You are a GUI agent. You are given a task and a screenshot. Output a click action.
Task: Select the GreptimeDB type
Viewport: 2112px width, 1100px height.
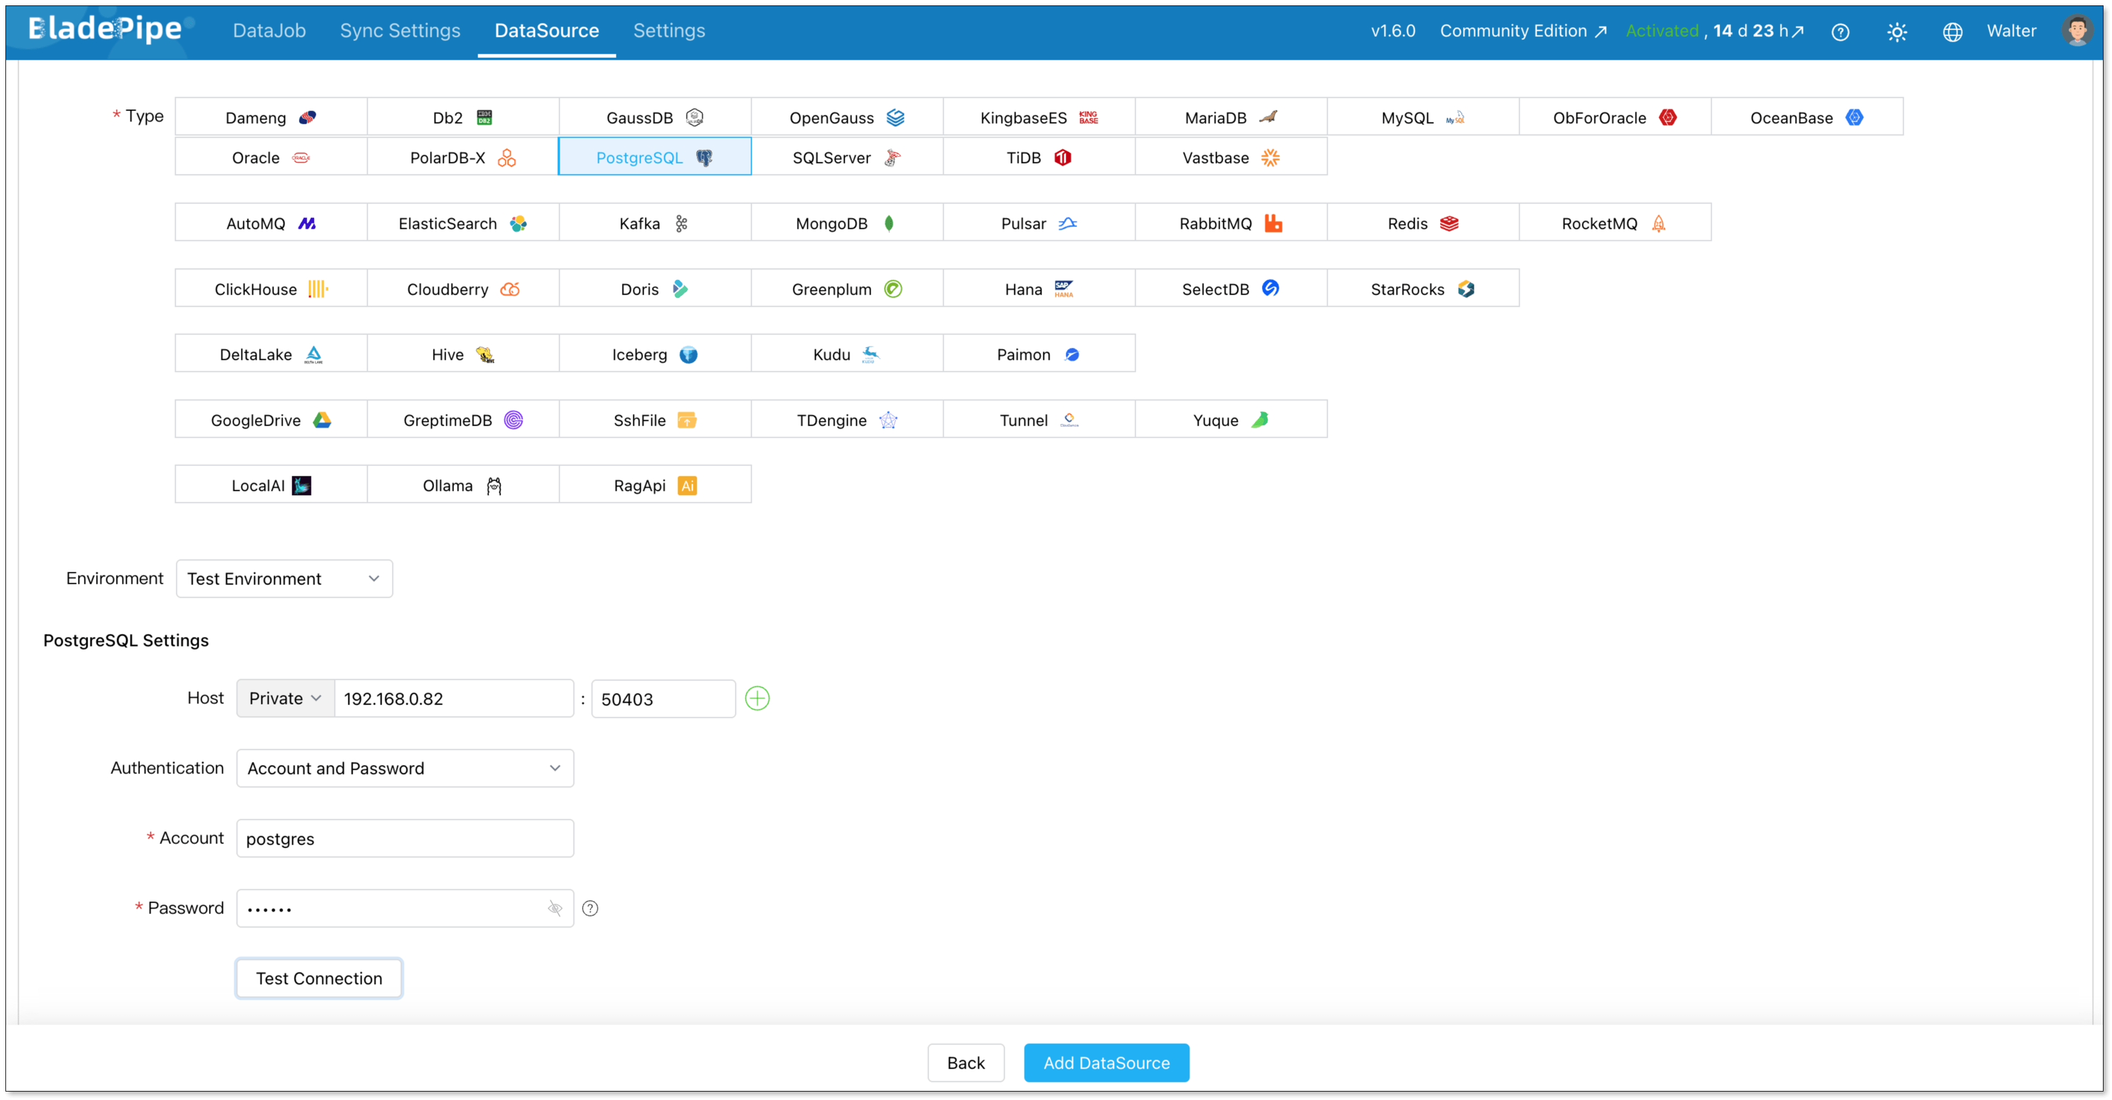(462, 420)
